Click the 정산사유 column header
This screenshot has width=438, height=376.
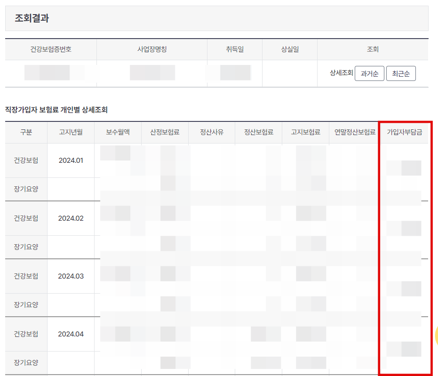coord(211,133)
